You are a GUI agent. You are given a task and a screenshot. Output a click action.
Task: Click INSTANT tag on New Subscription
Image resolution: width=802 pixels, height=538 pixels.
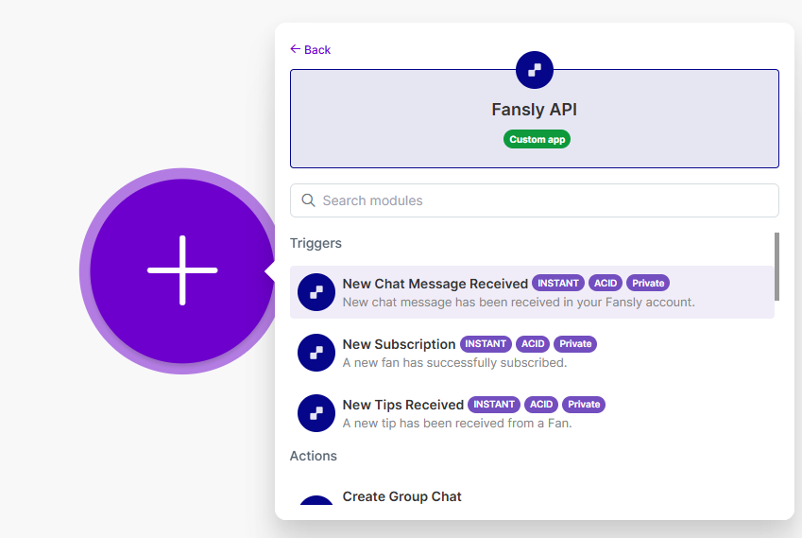[x=486, y=344]
